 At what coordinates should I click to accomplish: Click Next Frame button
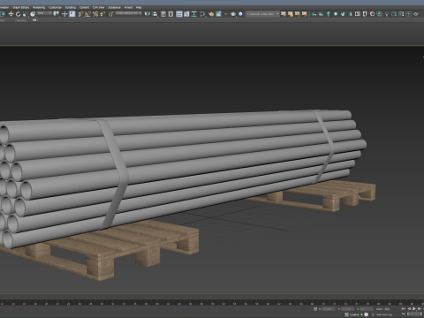pos(420,308)
